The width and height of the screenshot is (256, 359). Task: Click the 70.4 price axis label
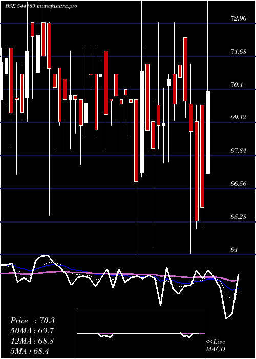[x=237, y=85]
